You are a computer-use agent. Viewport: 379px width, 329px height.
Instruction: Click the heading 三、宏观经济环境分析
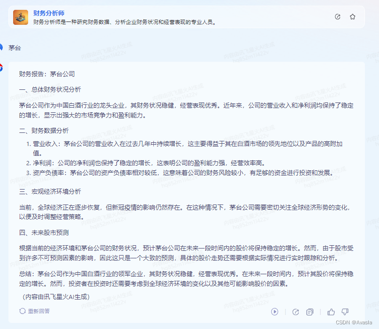pyautogui.click(x=50, y=191)
